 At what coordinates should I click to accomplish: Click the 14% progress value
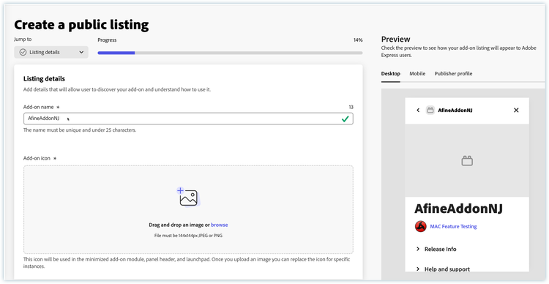[358, 40]
